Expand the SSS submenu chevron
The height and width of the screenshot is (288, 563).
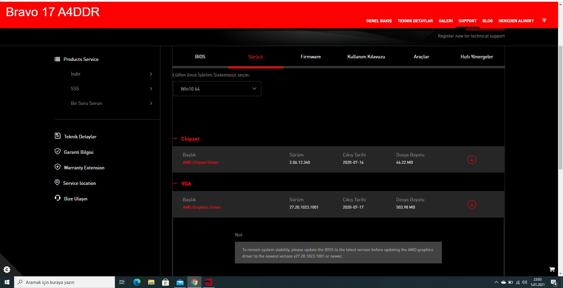[151, 89]
